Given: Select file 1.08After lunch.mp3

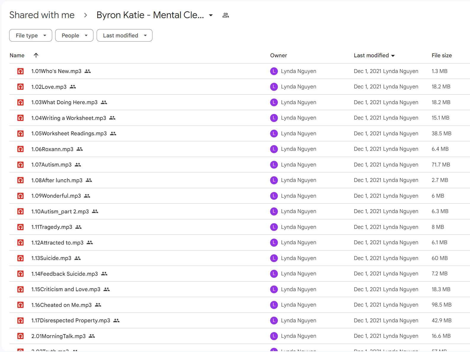Looking at the screenshot, I should click(57, 180).
